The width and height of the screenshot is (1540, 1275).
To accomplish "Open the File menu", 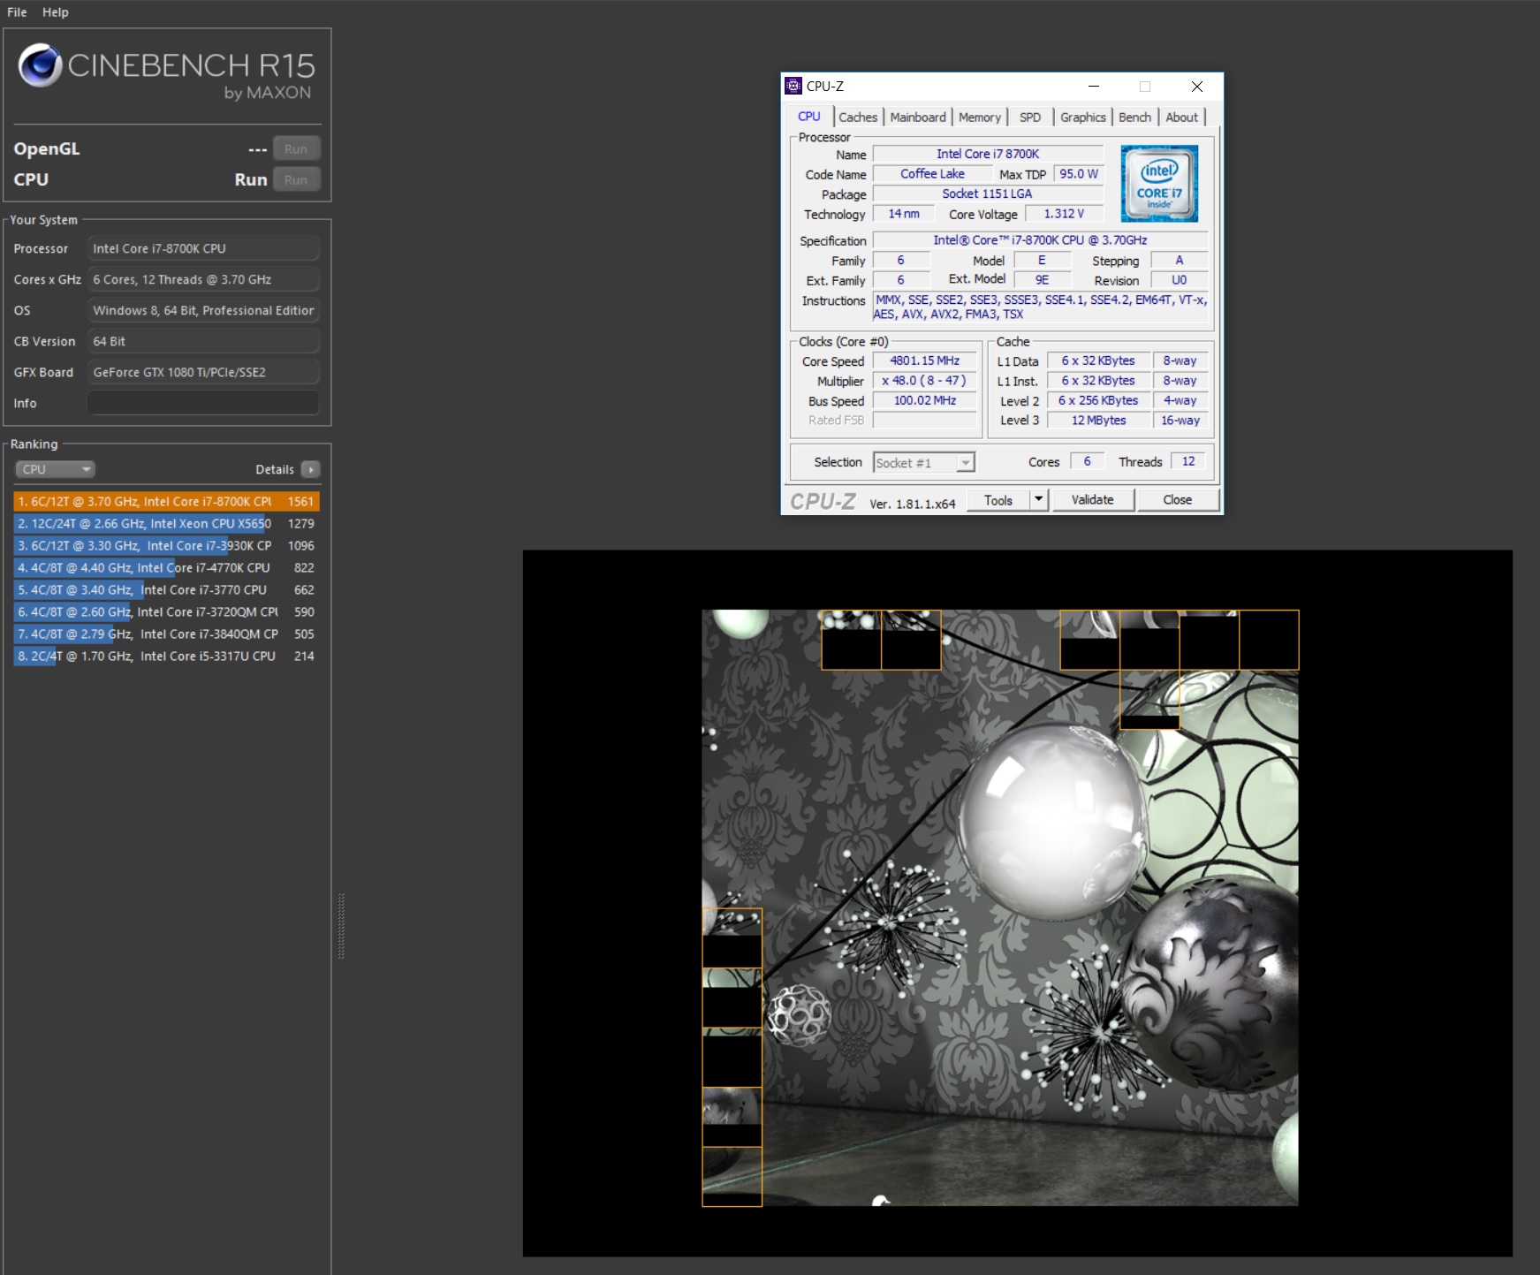I will tap(17, 12).
